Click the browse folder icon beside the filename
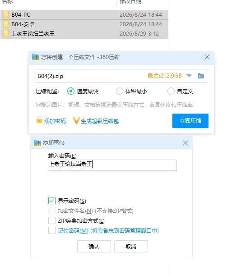 click(201, 76)
